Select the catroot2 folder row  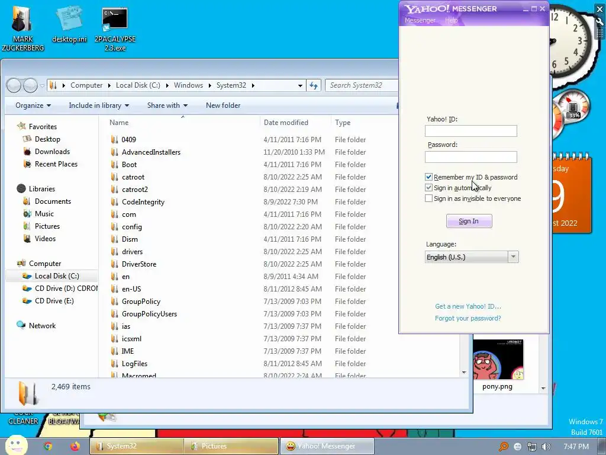click(251, 189)
